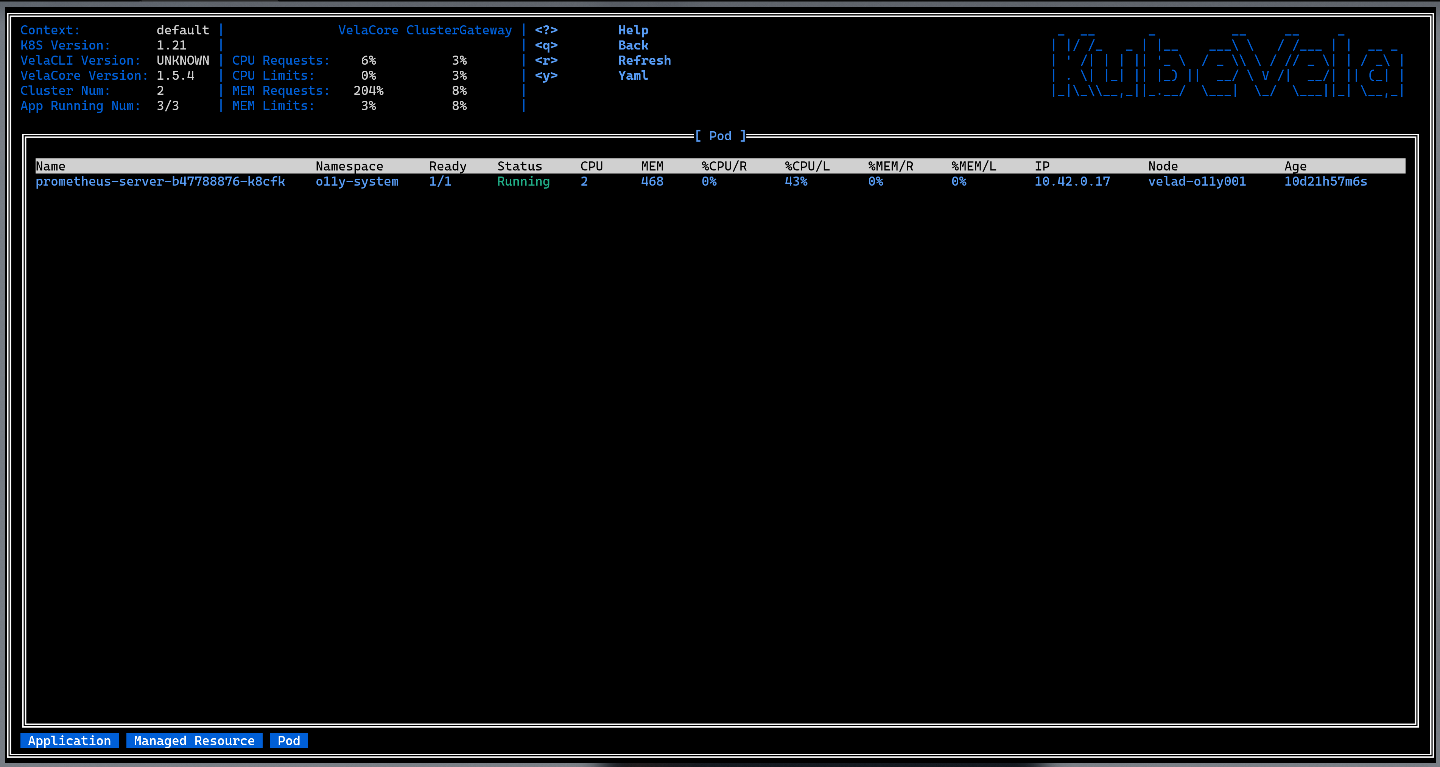Click the velad-o11y001 node cell
This screenshot has height=767, width=1440.
pyautogui.click(x=1197, y=181)
